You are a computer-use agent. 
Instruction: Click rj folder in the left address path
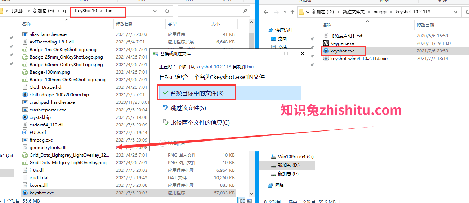click(64, 11)
